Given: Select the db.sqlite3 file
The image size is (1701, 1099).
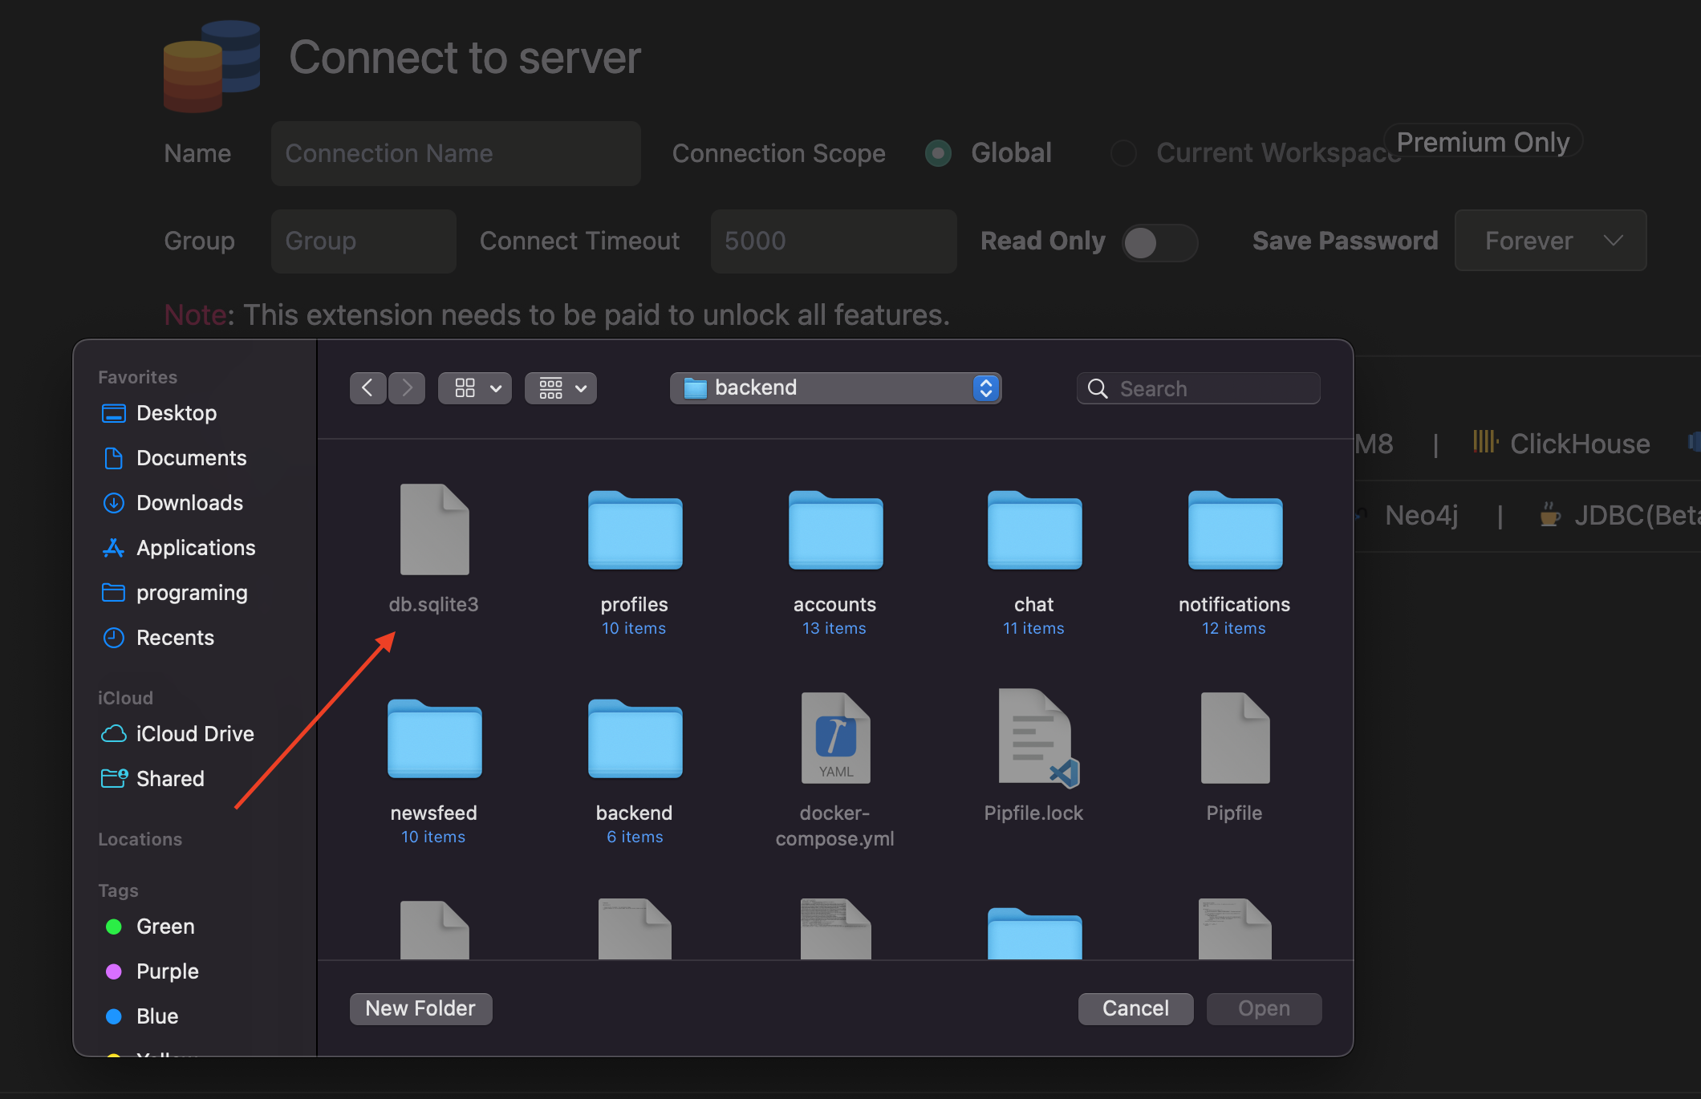Looking at the screenshot, I should 434,529.
